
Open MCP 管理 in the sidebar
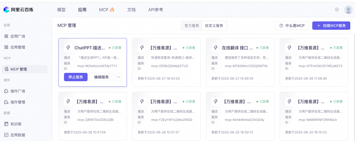[25, 69]
